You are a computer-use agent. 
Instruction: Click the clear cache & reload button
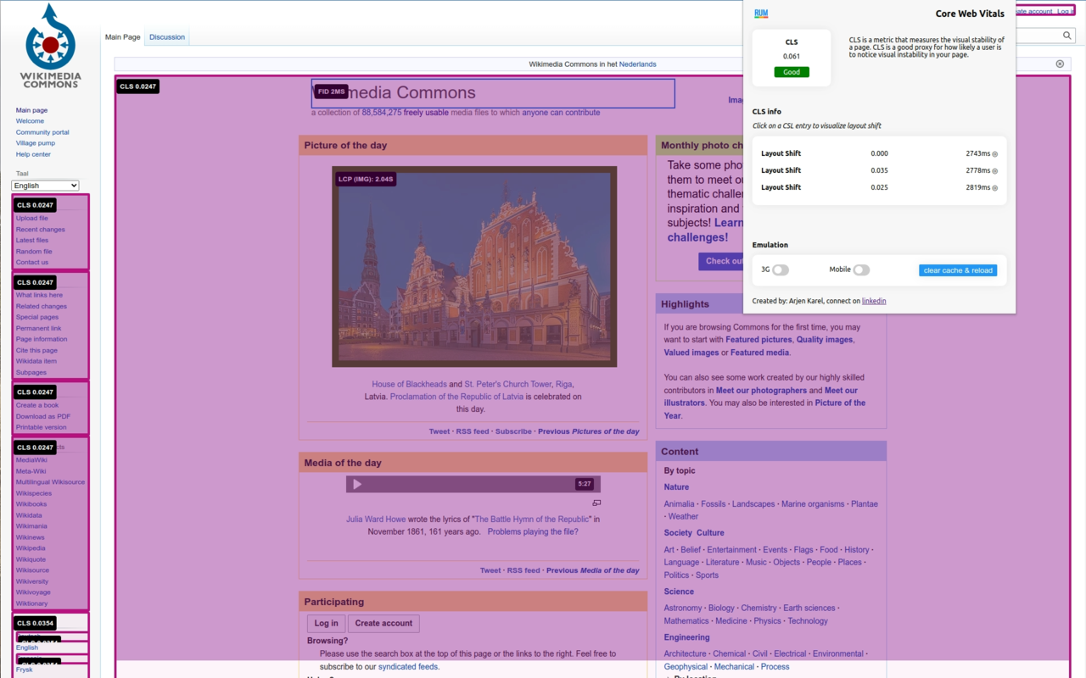(958, 270)
